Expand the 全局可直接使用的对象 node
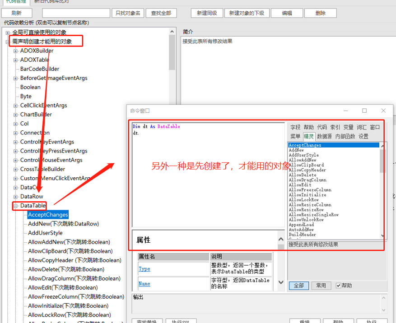Screen dimensions: 396x323 point(8,32)
